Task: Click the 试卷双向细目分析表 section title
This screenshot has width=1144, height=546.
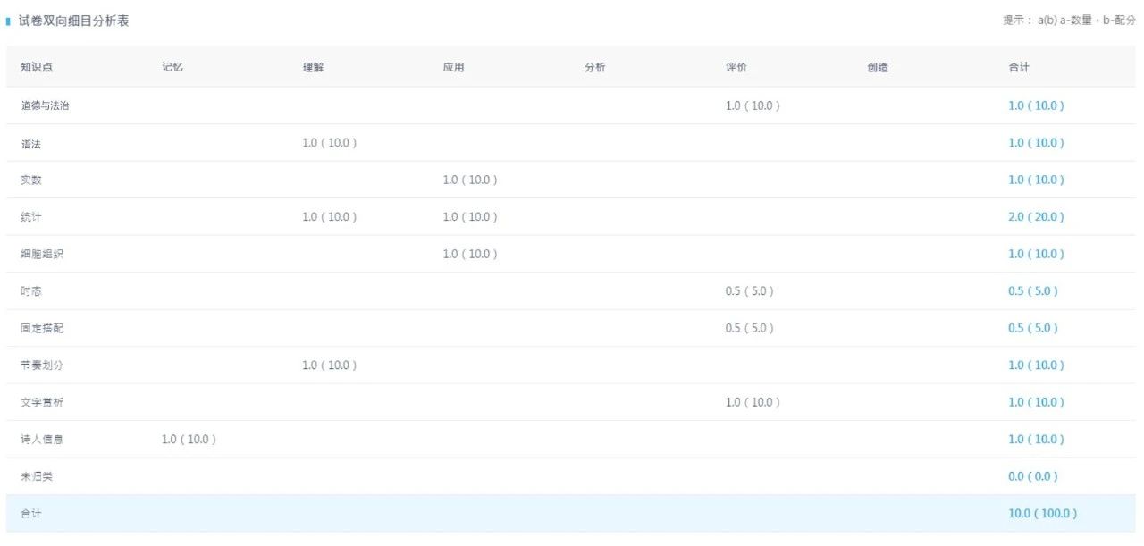Action: pyautogui.click(x=73, y=21)
